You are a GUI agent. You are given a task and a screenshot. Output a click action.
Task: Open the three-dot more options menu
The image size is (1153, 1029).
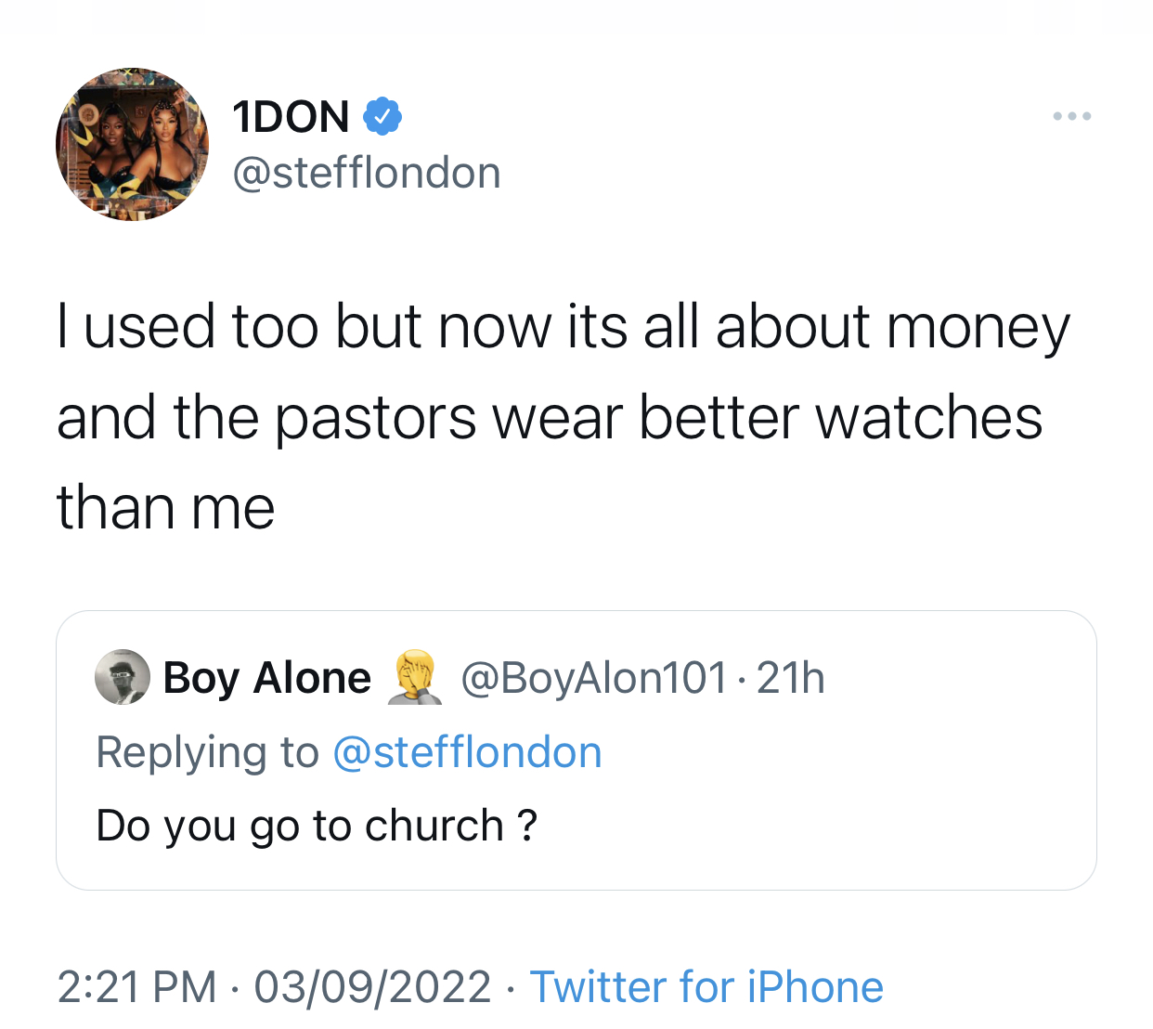tap(1072, 117)
